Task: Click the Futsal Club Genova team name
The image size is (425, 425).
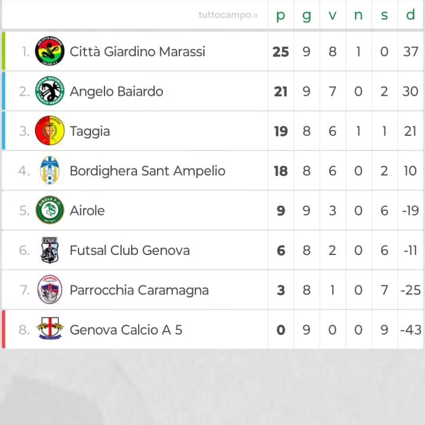Action: [129, 250]
